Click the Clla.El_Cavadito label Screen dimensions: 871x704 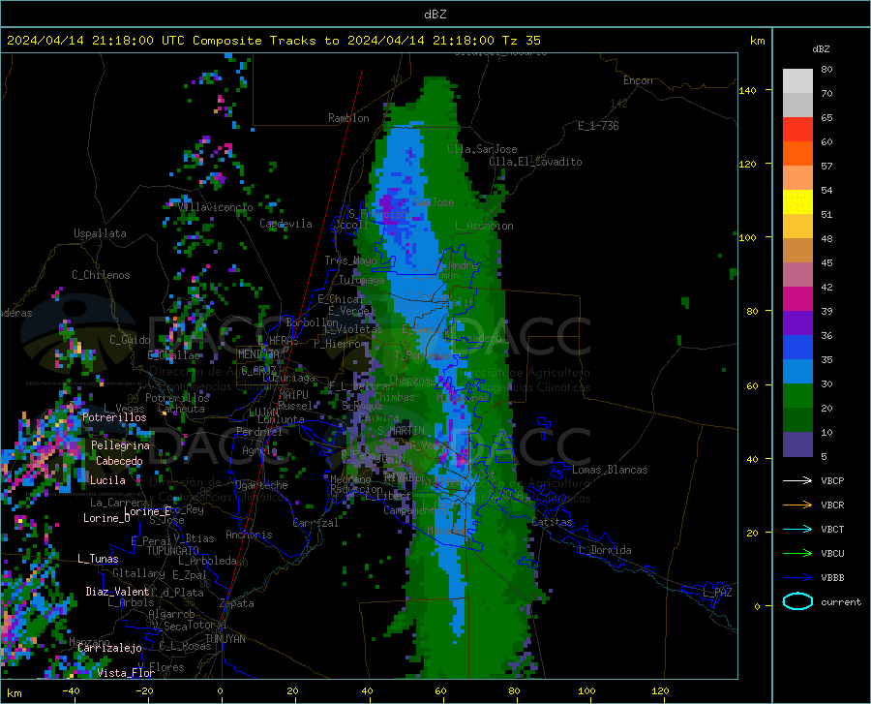tap(535, 162)
